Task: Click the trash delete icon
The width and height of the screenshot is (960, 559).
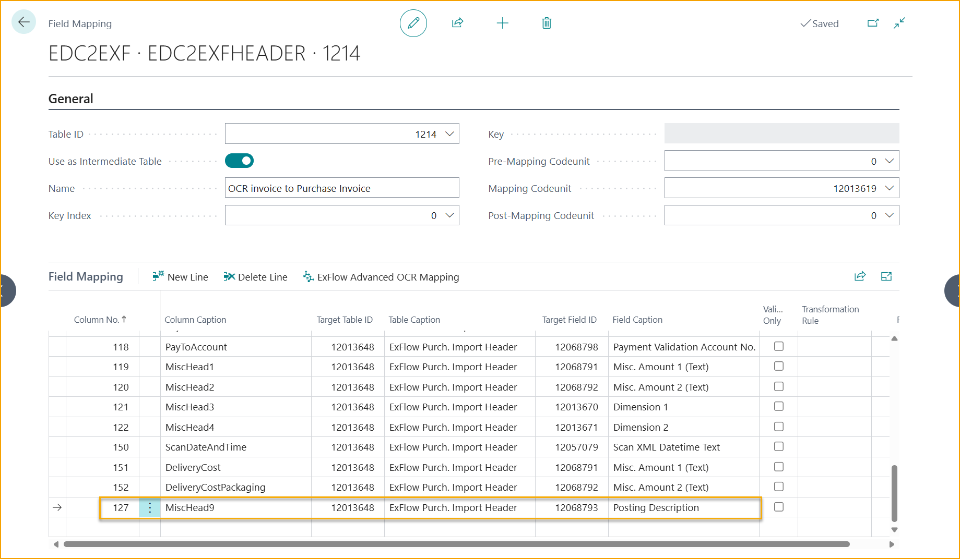Action: point(547,23)
